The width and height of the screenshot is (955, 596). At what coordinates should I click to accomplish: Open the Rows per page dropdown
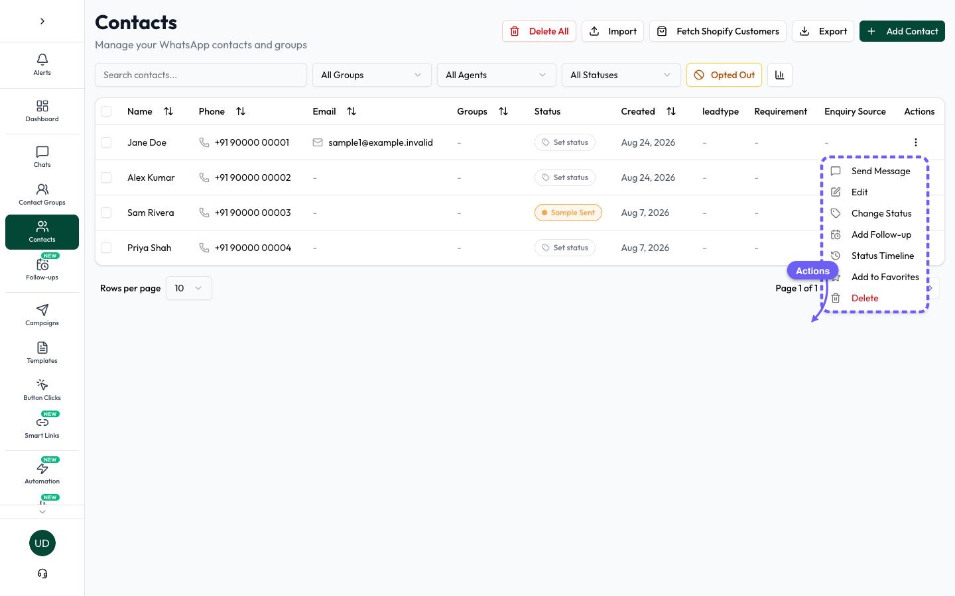189,288
